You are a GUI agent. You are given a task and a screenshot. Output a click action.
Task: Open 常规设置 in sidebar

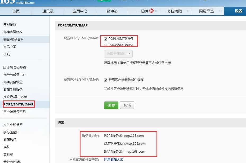coord(10,24)
